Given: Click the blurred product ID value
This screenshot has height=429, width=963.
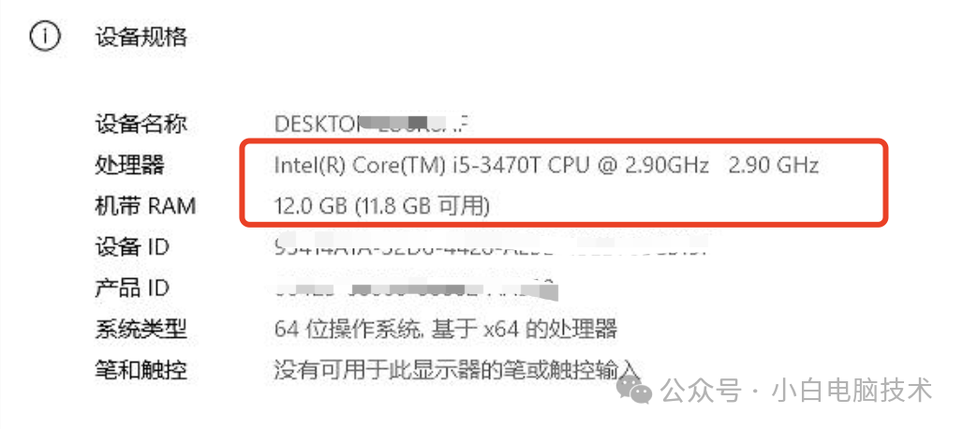Looking at the screenshot, I should coord(416,288).
